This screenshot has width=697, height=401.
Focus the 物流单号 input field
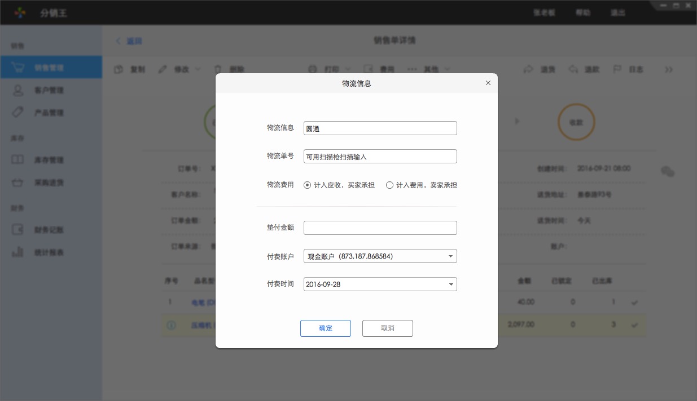click(x=380, y=157)
